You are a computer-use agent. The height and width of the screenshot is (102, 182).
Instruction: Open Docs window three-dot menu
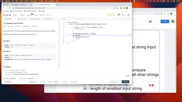tap(158, 22)
